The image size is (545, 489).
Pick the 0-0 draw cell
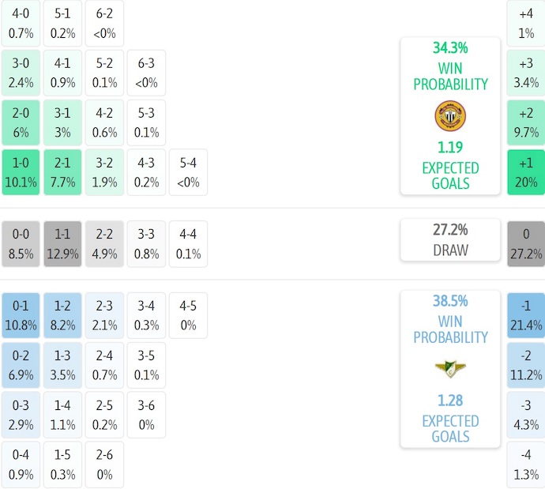tap(21, 243)
